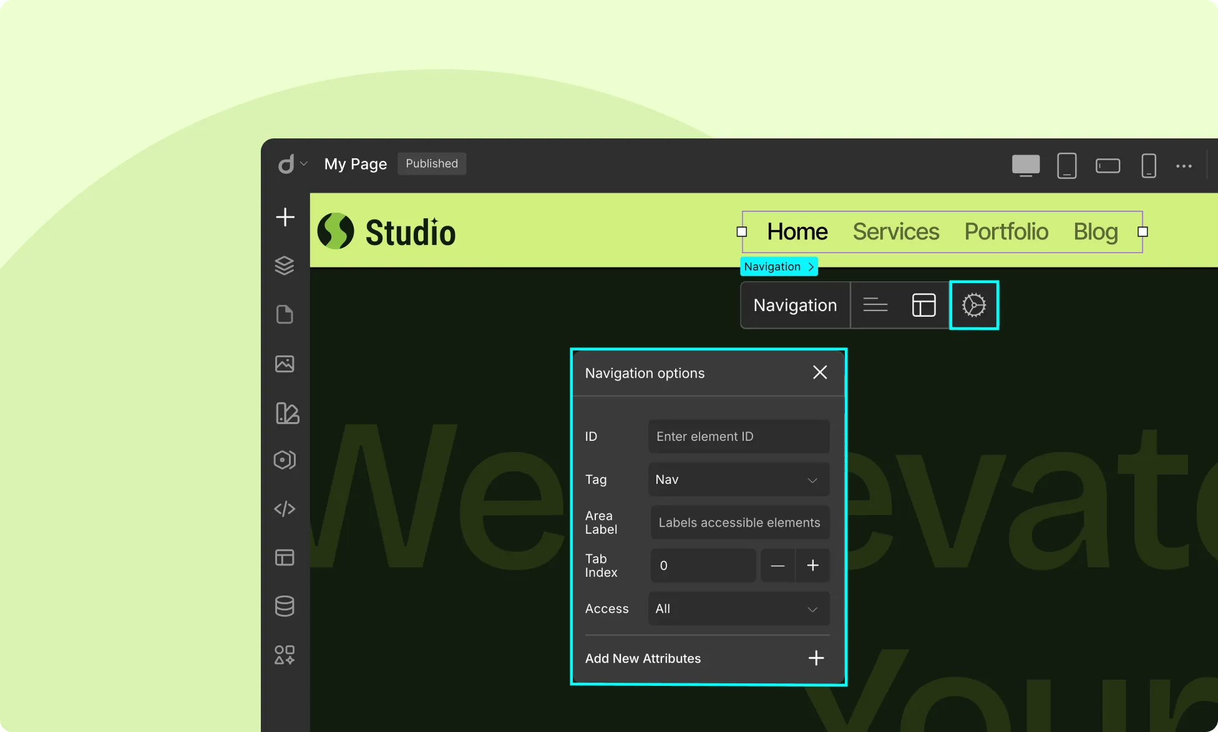This screenshot has height=732, width=1218.
Task: Open the Tag dropdown showing Nav
Action: [x=739, y=479]
